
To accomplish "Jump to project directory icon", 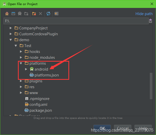I will (x=20, y=14).
